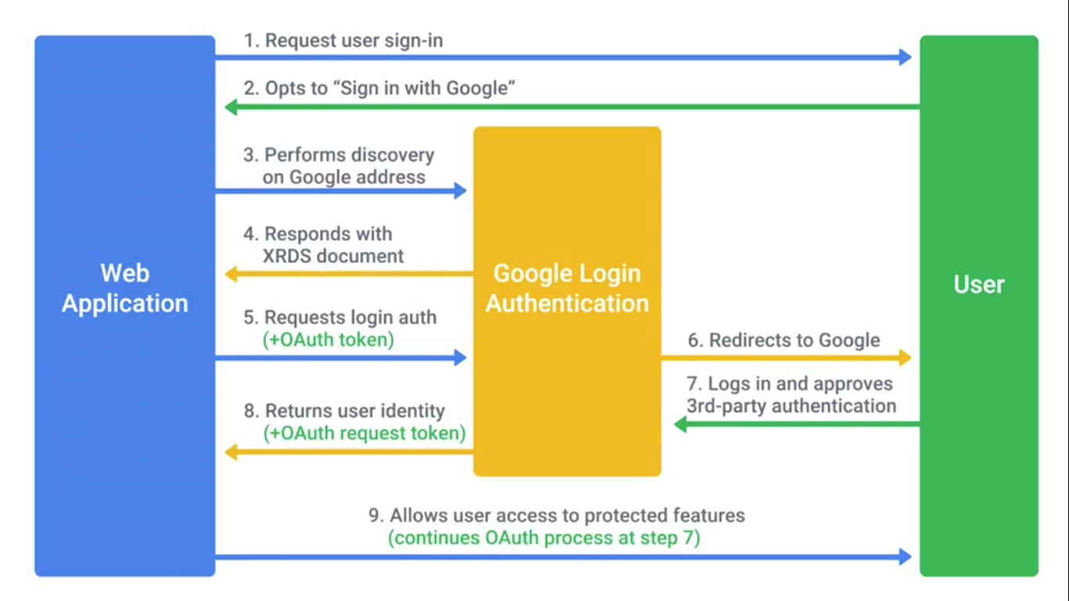Click the blue arrowhead of step 1
1069x601 pixels.
(905, 56)
